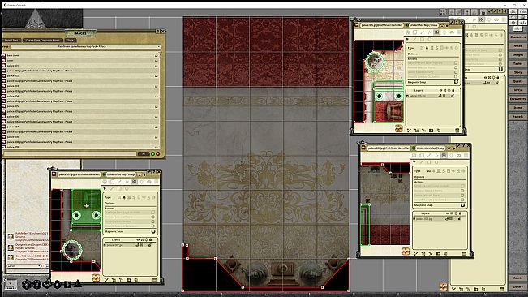Open the cloud FX tool in palace 006 window
Viewport: 528px width, 297px height.
coord(458,155)
